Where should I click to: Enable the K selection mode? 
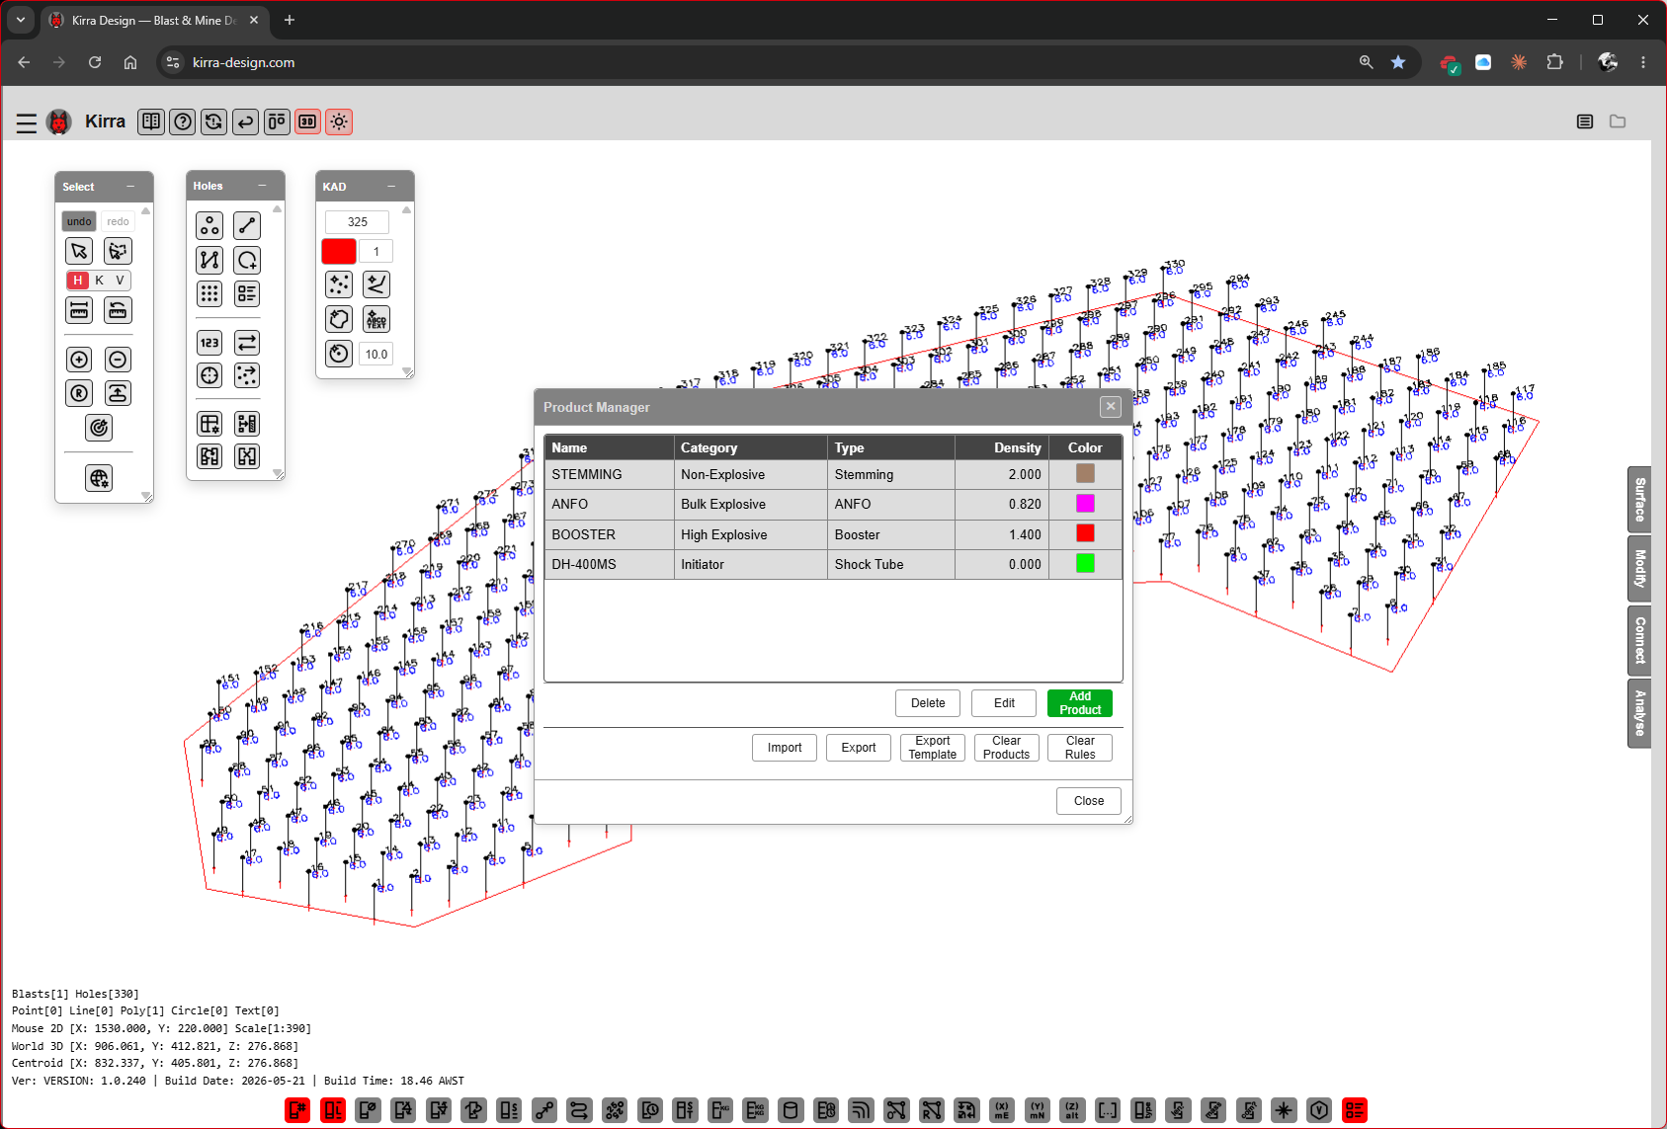(100, 281)
